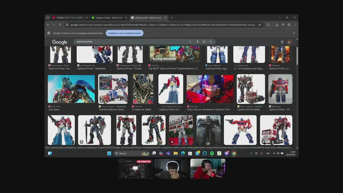This screenshot has width=343, height=193.
Task: Open 2,1 mil resultados de imag... link
Action: 249,69
